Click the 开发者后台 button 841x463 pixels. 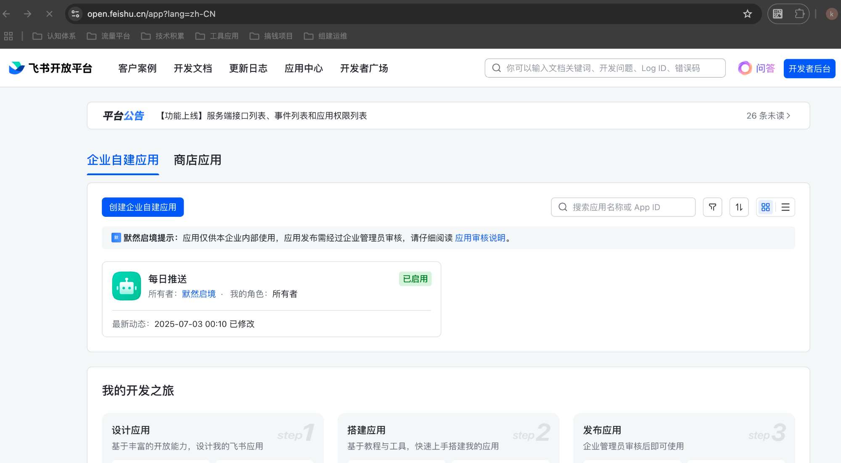coord(809,68)
